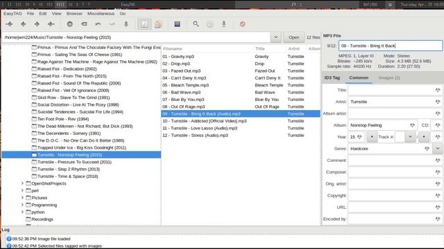Click the save files down-arrow icon
This screenshot has width=444, height=249.
(126, 24)
